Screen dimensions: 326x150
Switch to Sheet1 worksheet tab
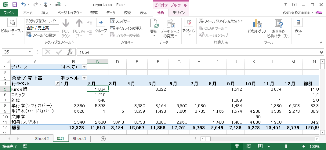point(79,139)
